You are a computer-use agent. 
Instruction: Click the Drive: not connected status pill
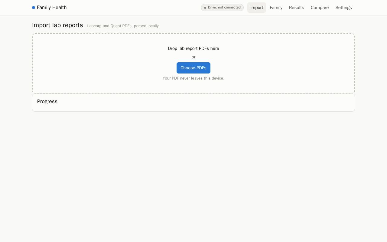click(x=222, y=8)
